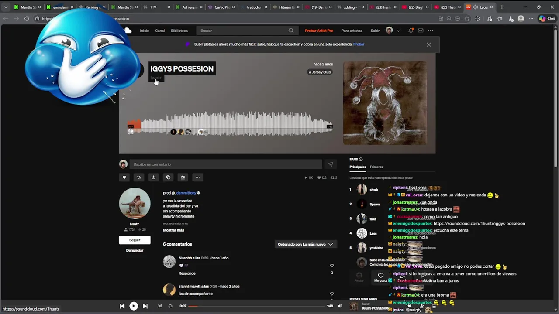Click Subir to upload a track
Image resolution: width=559 pixels, height=314 pixels.
(375, 31)
